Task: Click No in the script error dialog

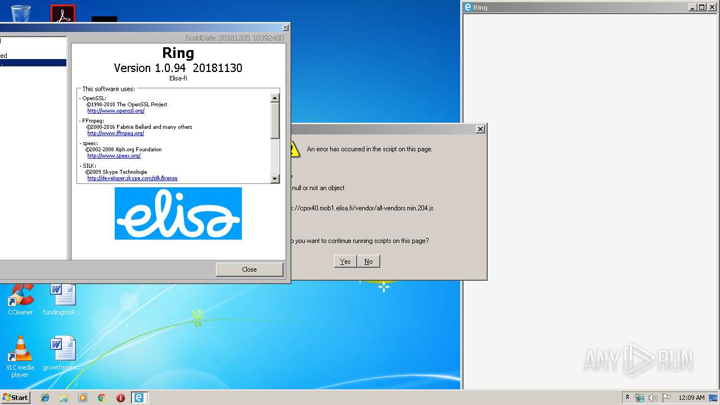Action: tap(368, 262)
